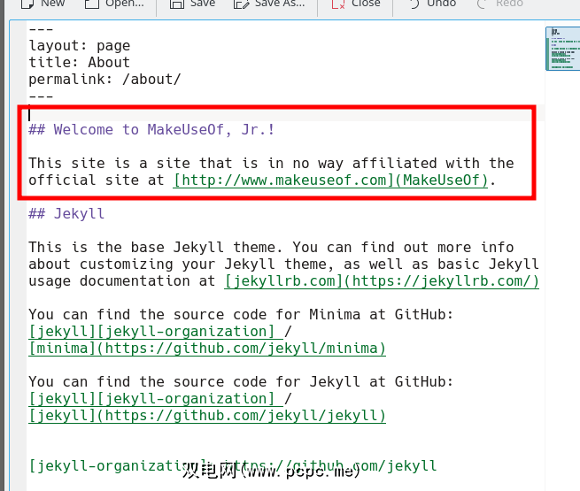Click 'about customizing your Jekyll theme' line

[x=283, y=265]
